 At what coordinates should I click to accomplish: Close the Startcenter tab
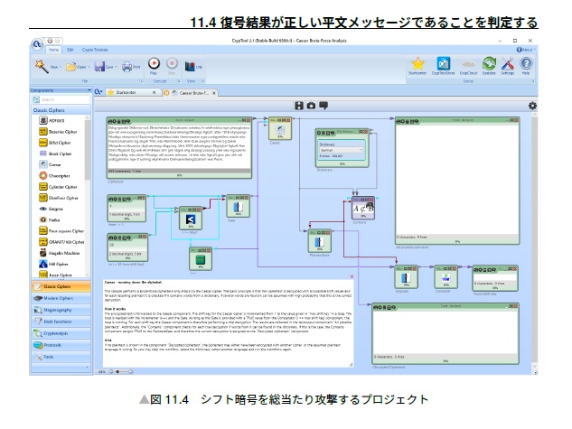coord(154,93)
